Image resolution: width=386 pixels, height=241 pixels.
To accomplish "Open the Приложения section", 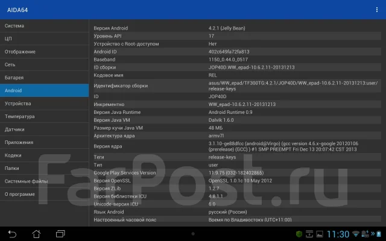I will coord(44,142).
